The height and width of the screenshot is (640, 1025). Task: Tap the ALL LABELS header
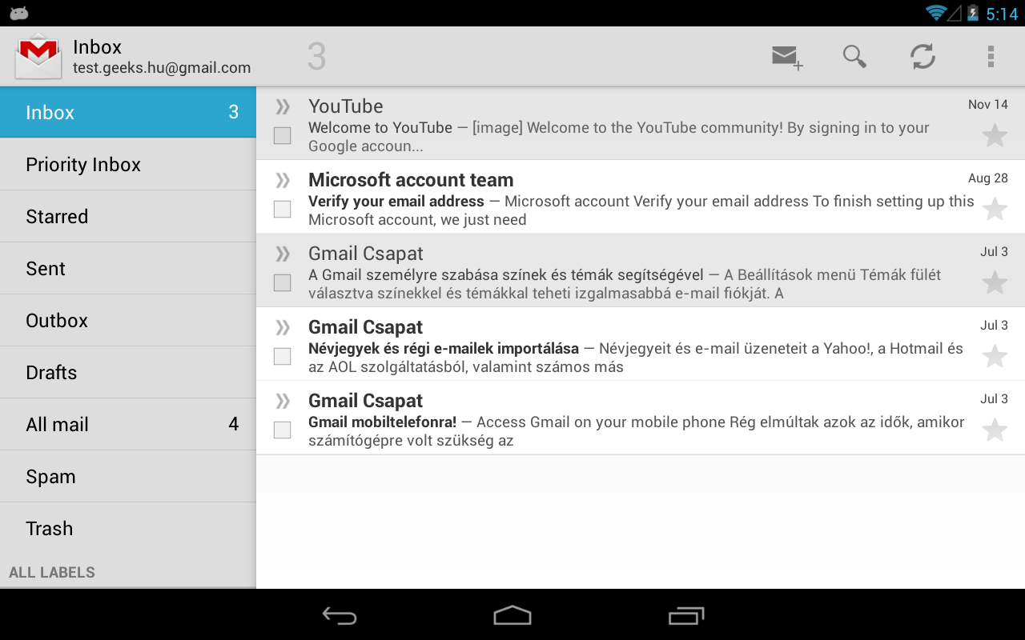pos(52,572)
